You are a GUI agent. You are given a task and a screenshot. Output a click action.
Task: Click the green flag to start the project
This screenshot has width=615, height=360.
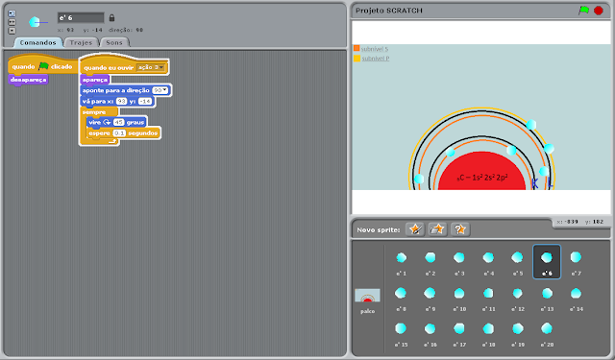click(583, 11)
